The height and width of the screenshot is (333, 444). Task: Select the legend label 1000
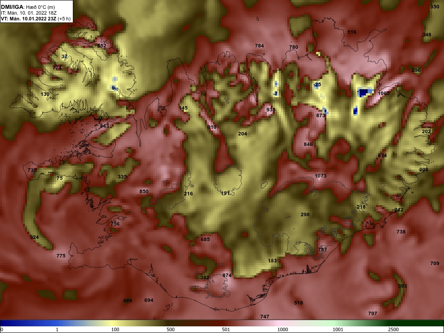pyautogui.click(x=283, y=329)
